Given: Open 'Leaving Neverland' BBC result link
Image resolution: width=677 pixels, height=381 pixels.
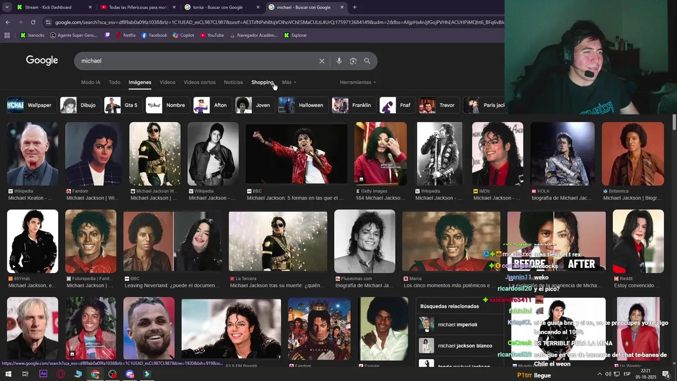Looking at the screenshot, I should coord(172,286).
